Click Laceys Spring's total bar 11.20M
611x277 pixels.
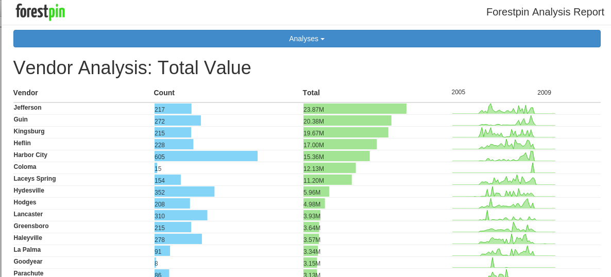click(328, 180)
